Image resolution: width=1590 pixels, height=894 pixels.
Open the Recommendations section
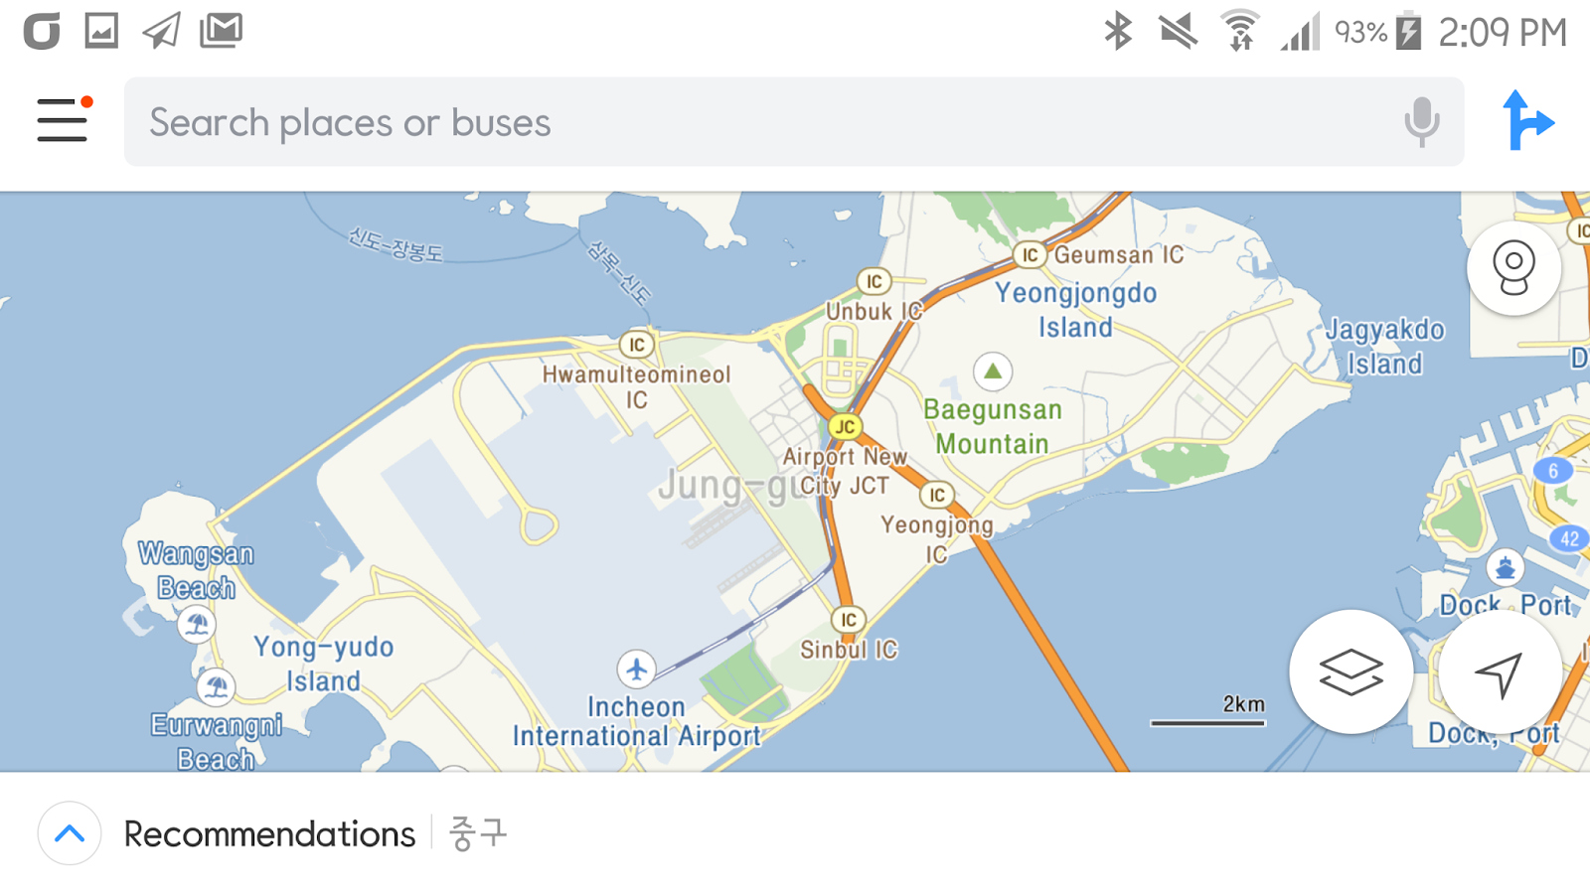[x=268, y=833]
